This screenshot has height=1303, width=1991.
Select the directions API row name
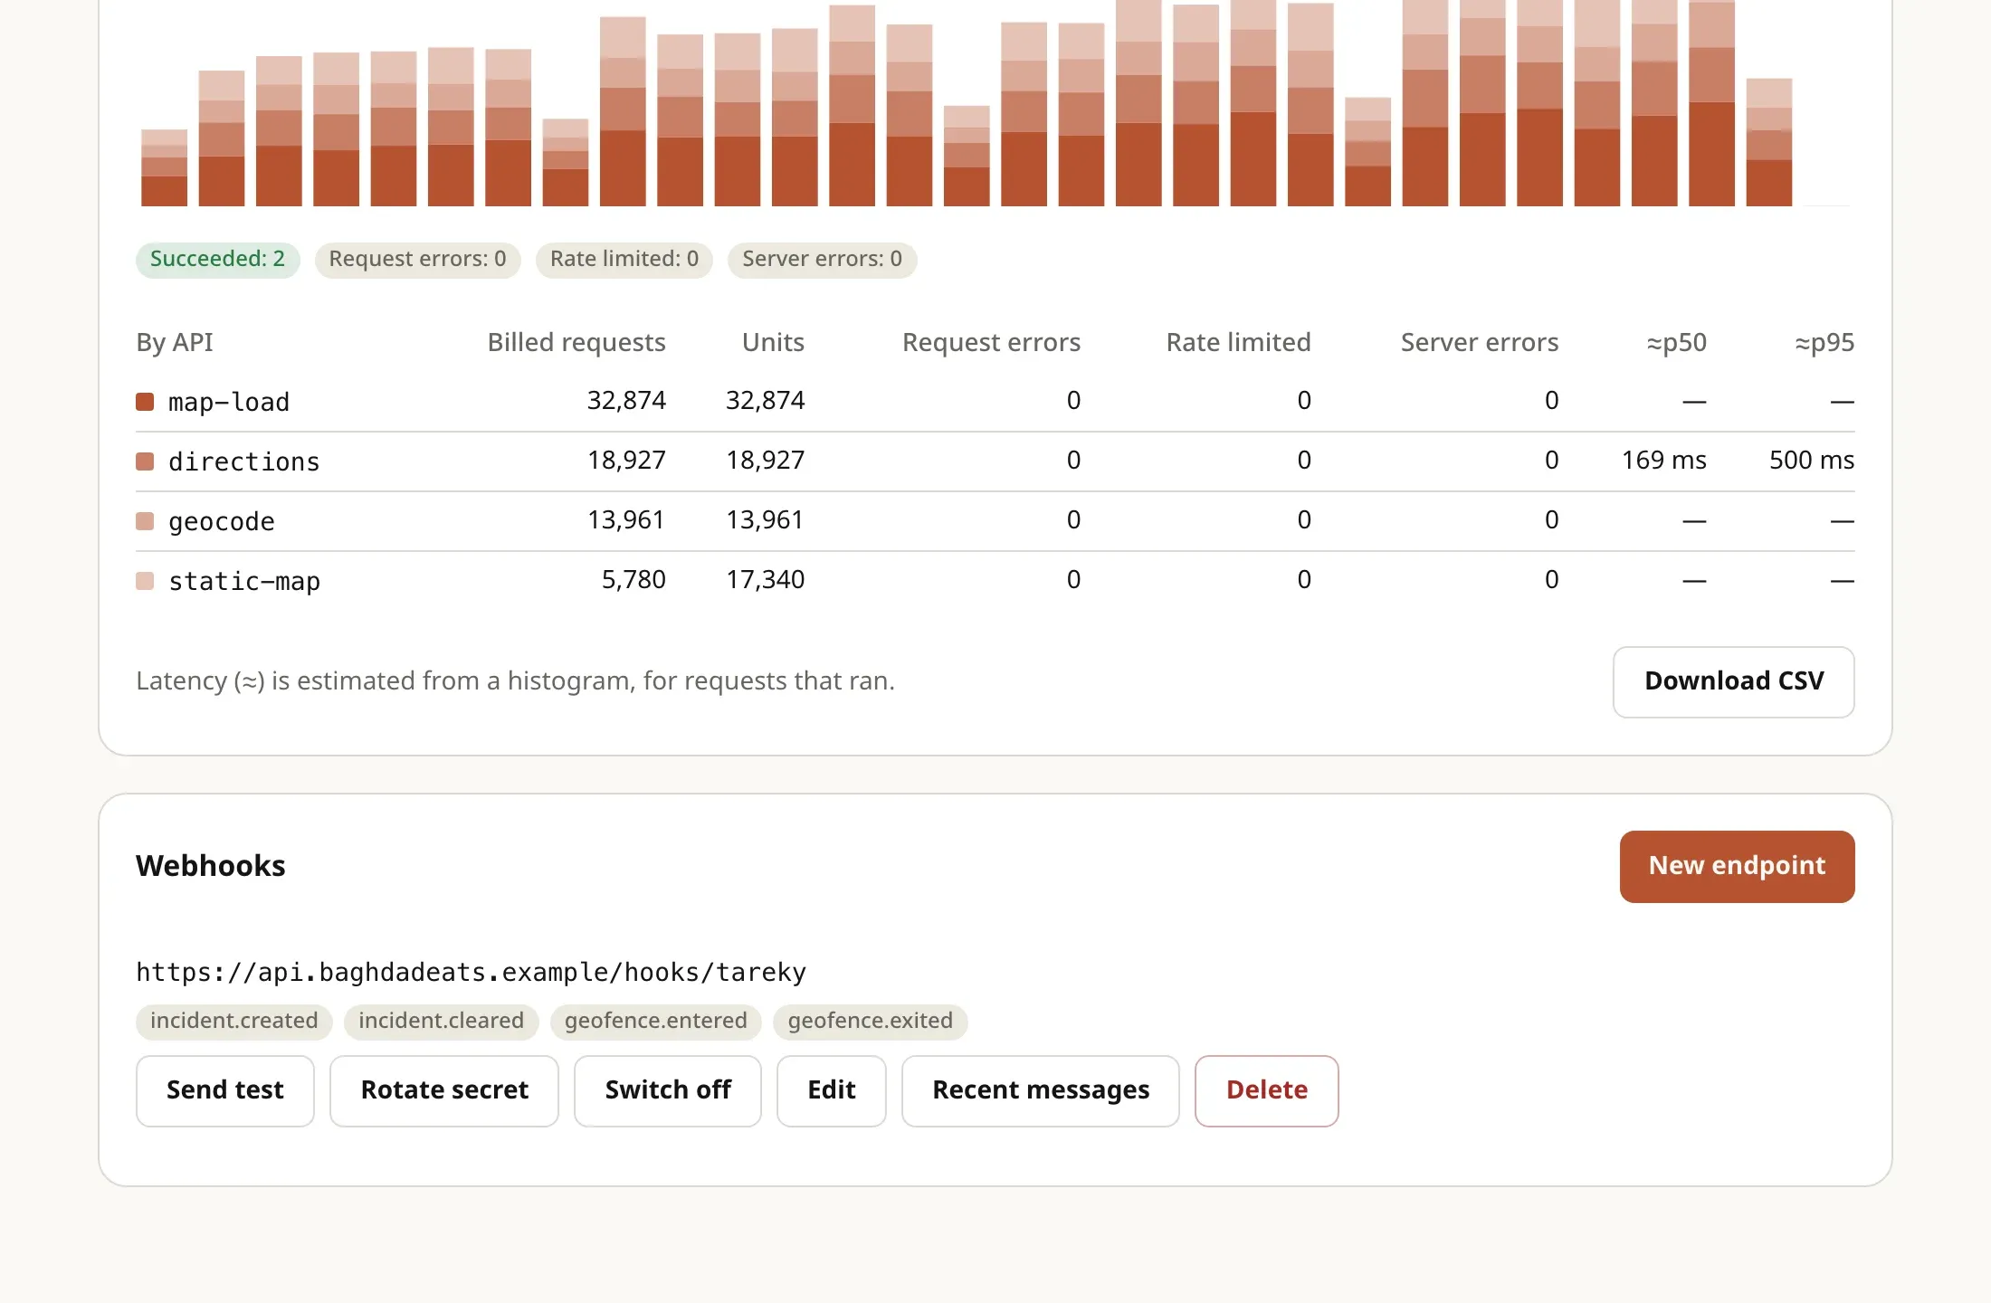[244, 461]
